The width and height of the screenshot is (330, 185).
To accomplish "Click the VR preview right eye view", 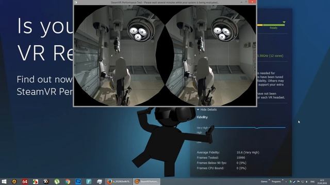I will pos(210,55).
